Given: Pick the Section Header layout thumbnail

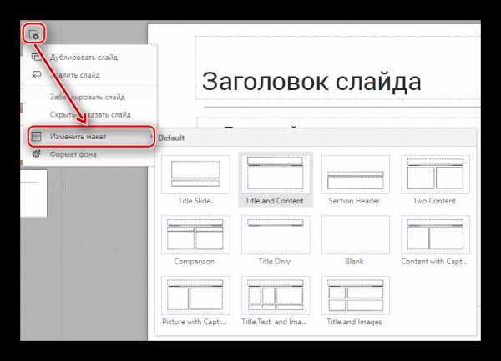Looking at the screenshot, I should (x=356, y=174).
